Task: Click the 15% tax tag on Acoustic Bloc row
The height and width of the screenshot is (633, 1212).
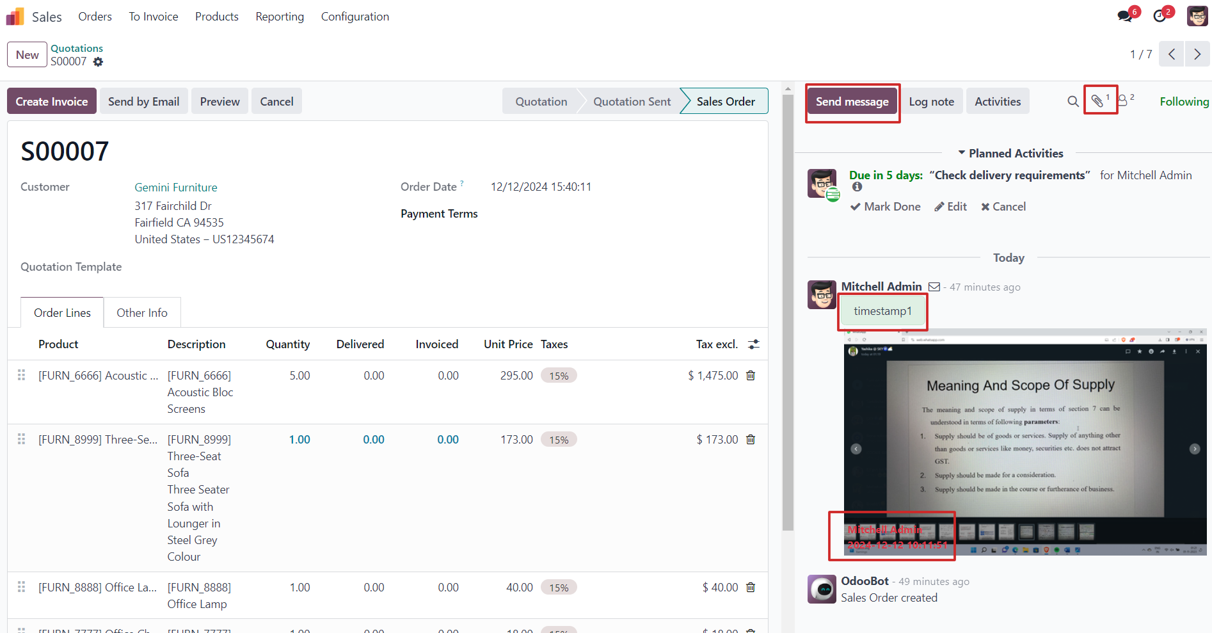Action: [559, 376]
